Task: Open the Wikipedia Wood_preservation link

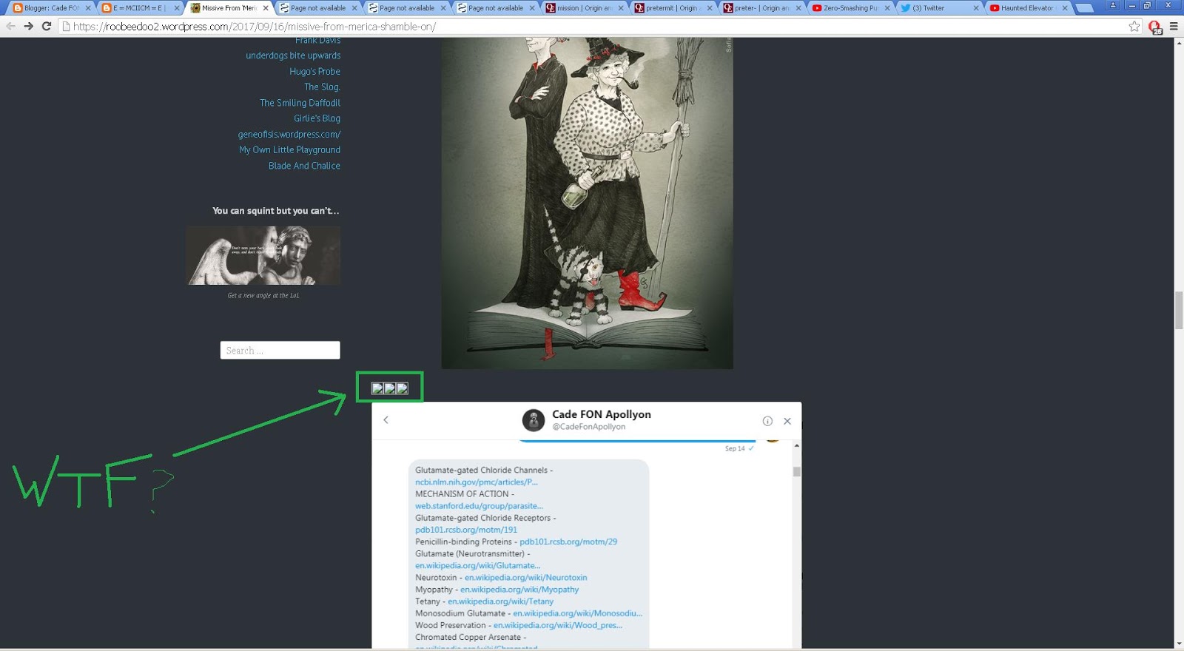Action: (558, 625)
